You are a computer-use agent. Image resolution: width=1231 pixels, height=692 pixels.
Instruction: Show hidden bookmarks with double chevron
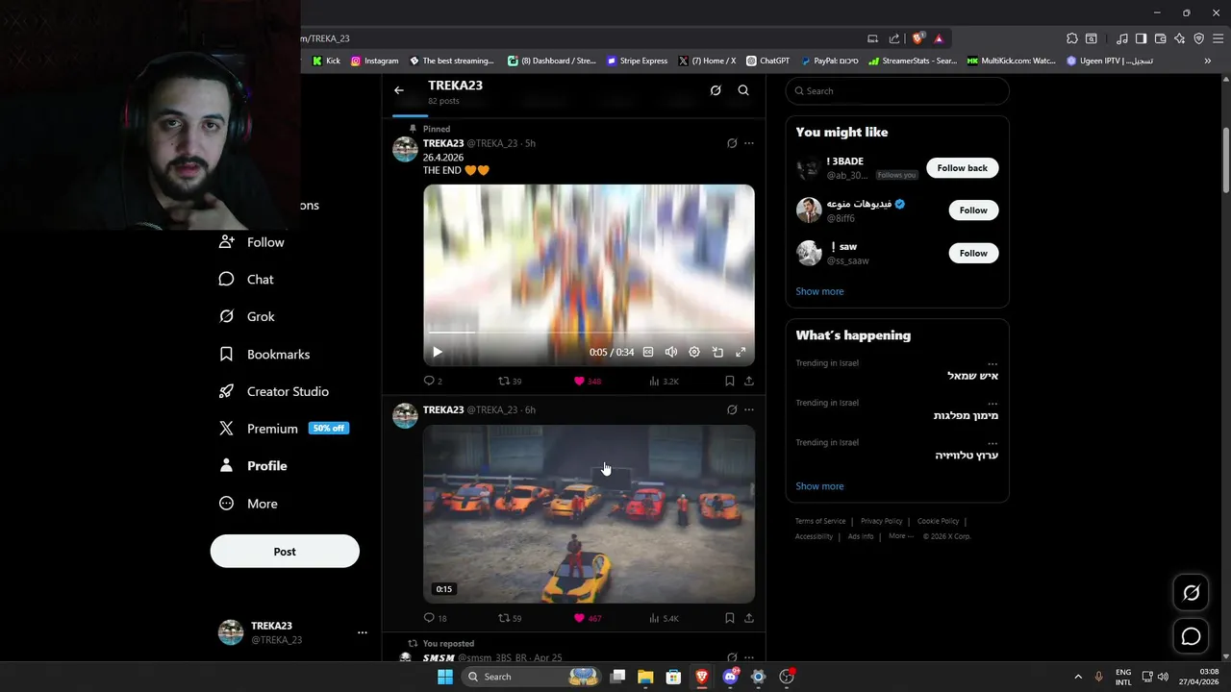click(1208, 61)
